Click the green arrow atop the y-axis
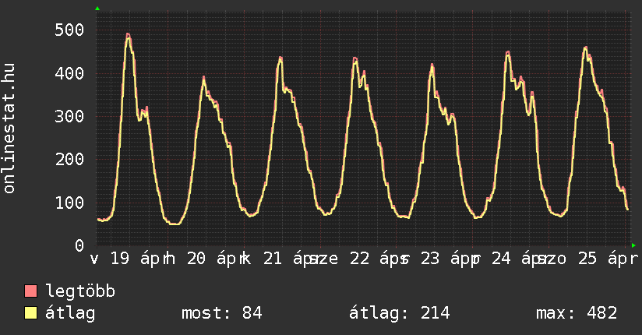Image resolution: width=642 pixels, height=335 pixels. click(x=97, y=9)
